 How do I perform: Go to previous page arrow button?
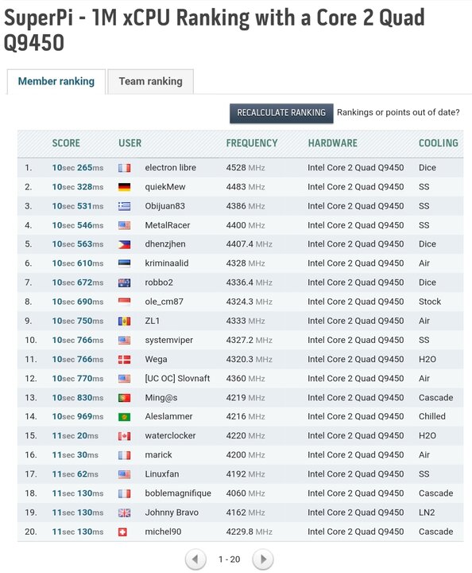point(195,559)
